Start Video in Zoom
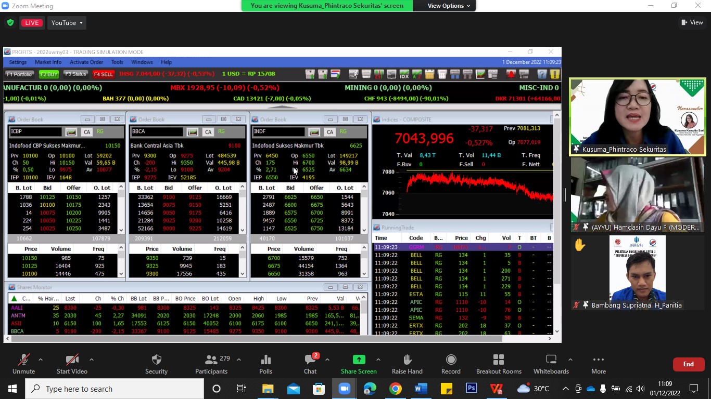 point(72,364)
